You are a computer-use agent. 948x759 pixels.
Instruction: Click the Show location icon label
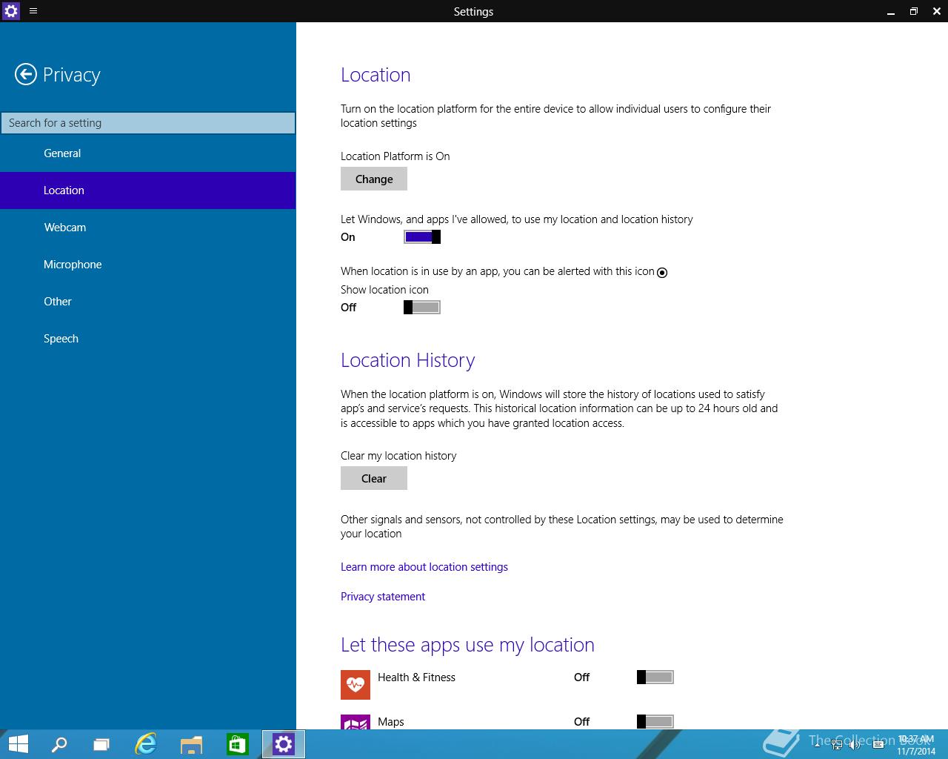(x=384, y=290)
